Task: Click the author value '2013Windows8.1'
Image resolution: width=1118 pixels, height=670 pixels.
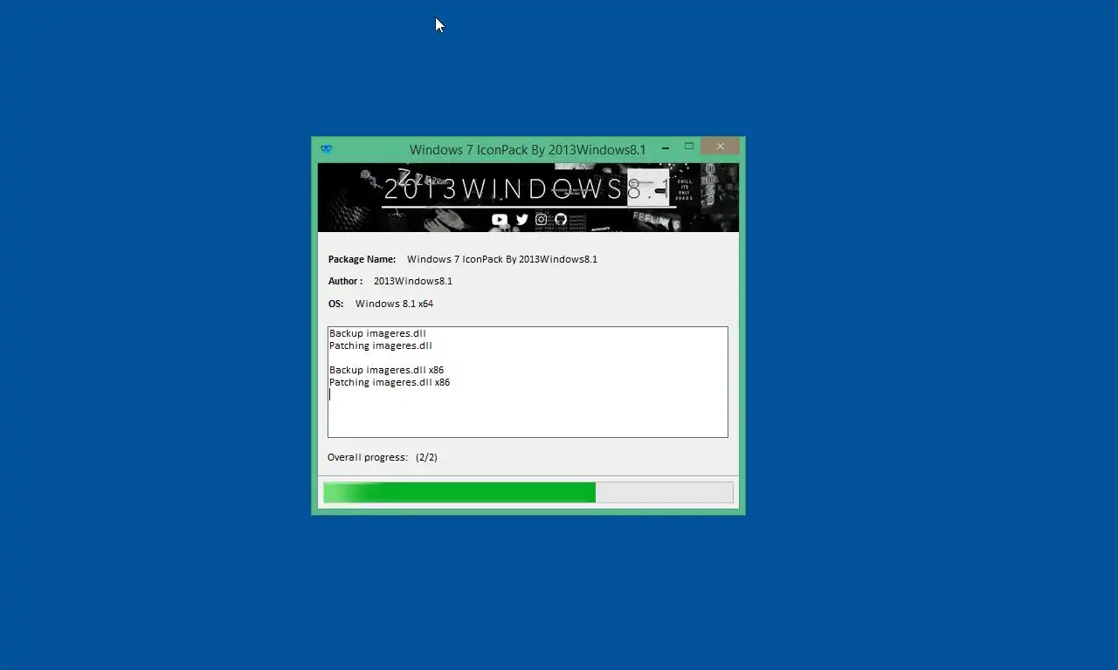Action: (x=413, y=281)
